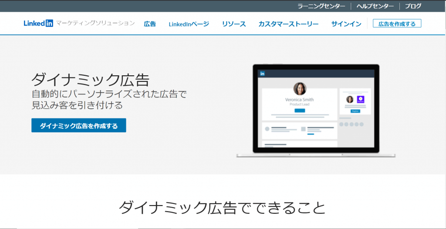Click the ダイナミック広告でできること section heading
This screenshot has width=446, height=229.
pos(222,208)
